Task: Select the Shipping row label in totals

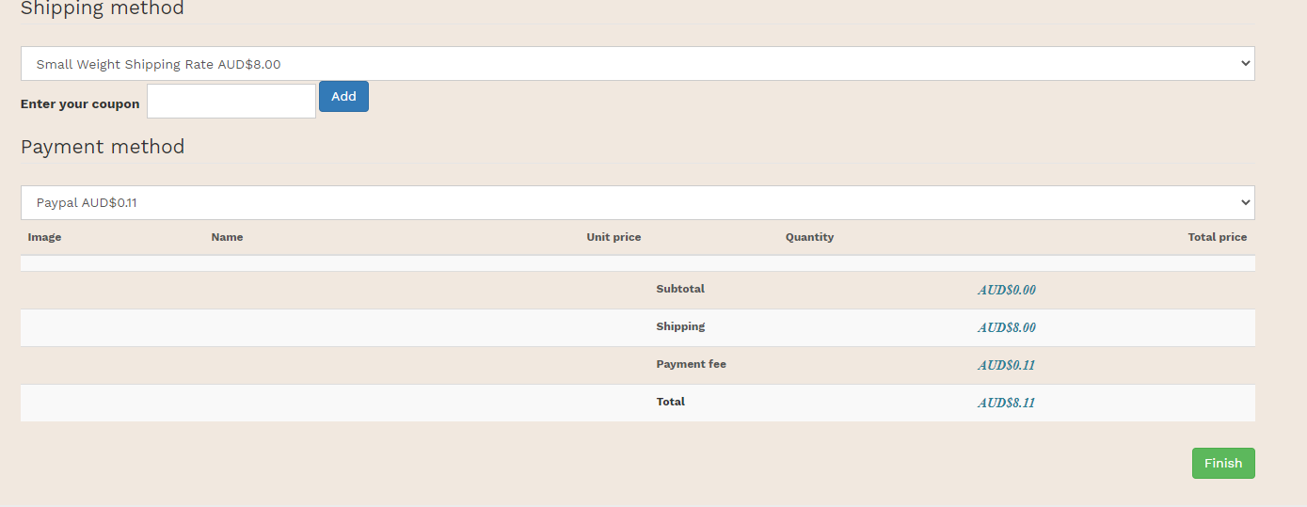Action: 680,326
